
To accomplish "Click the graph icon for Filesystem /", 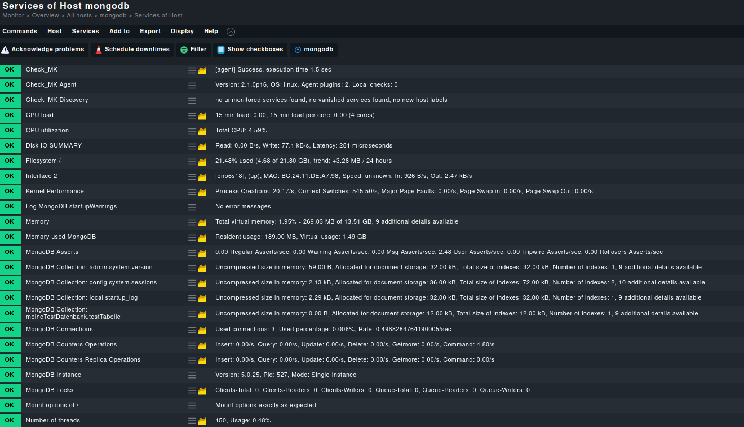I will (202, 161).
